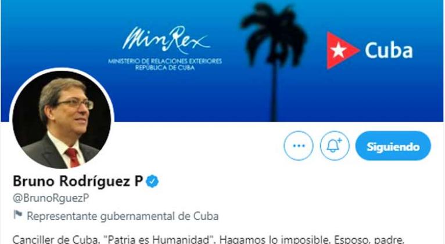Open the three-dots more options menu
445x244 pixels.
point(298,146)
